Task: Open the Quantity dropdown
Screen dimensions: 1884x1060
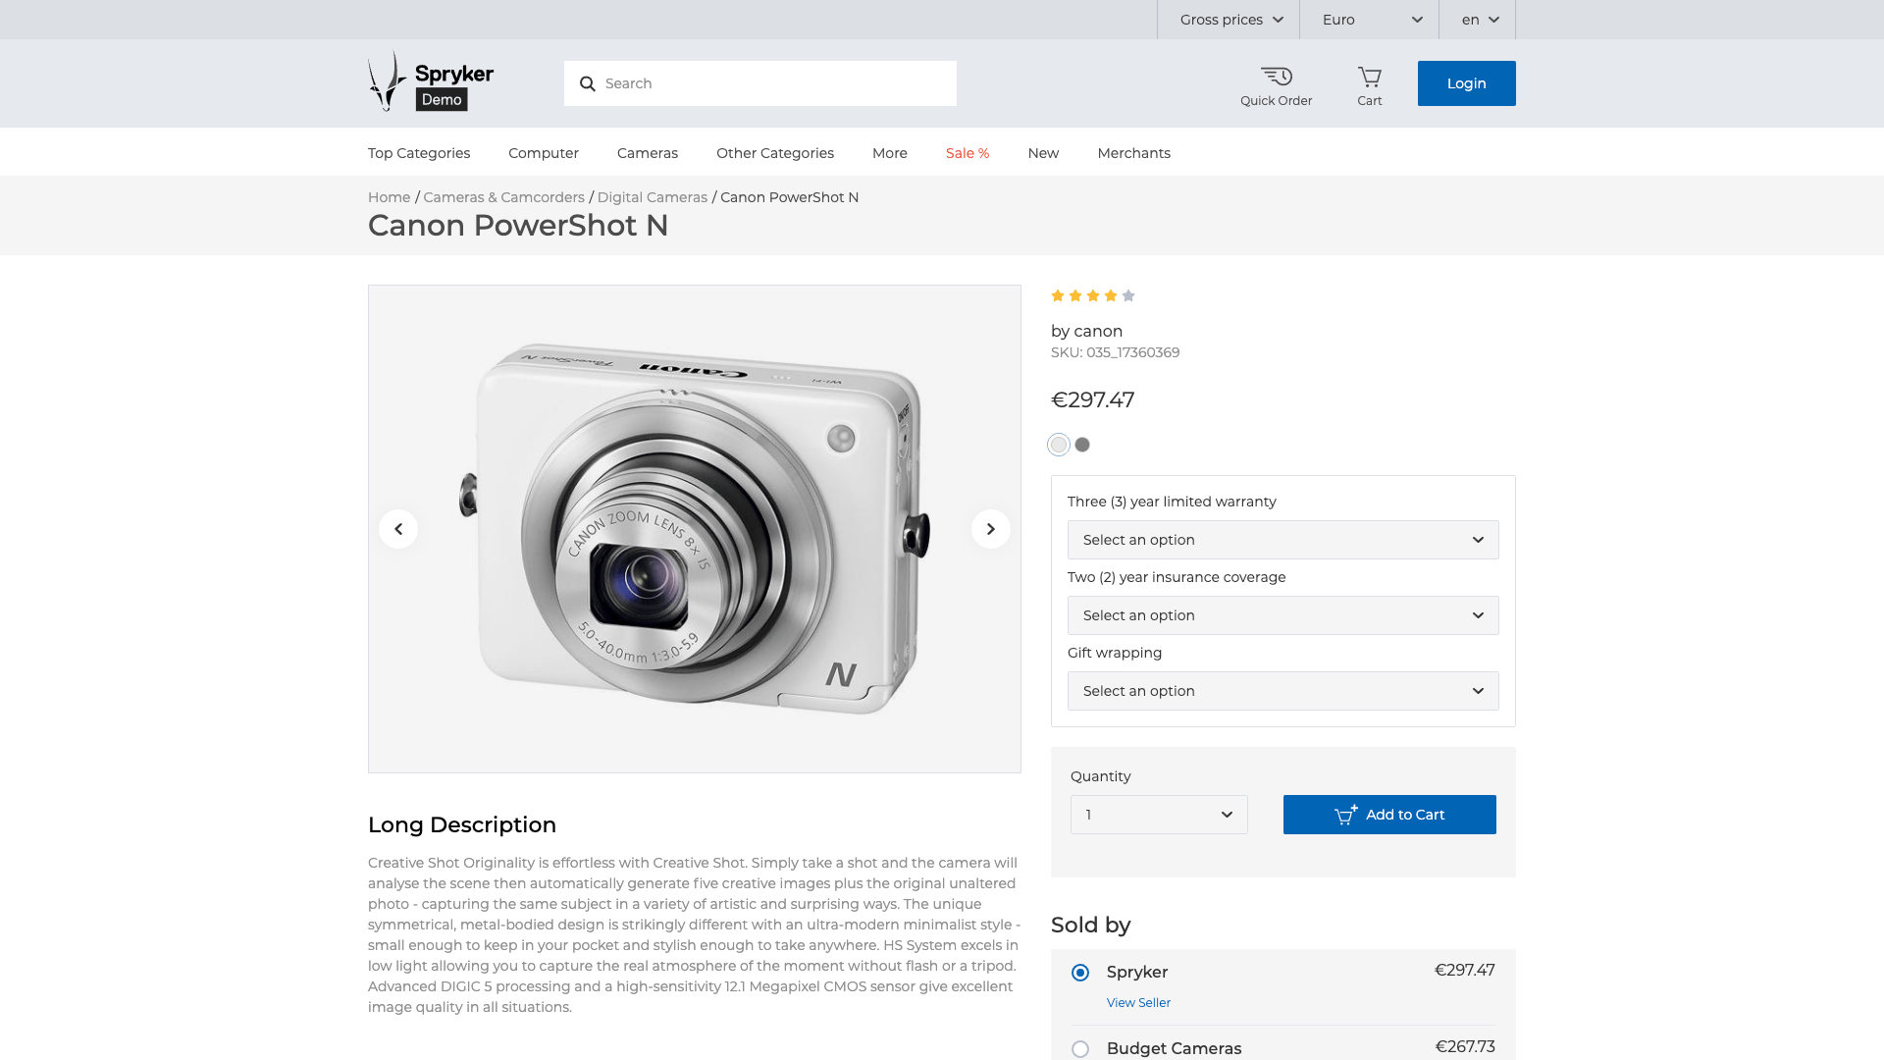Action: point(1159,815)
